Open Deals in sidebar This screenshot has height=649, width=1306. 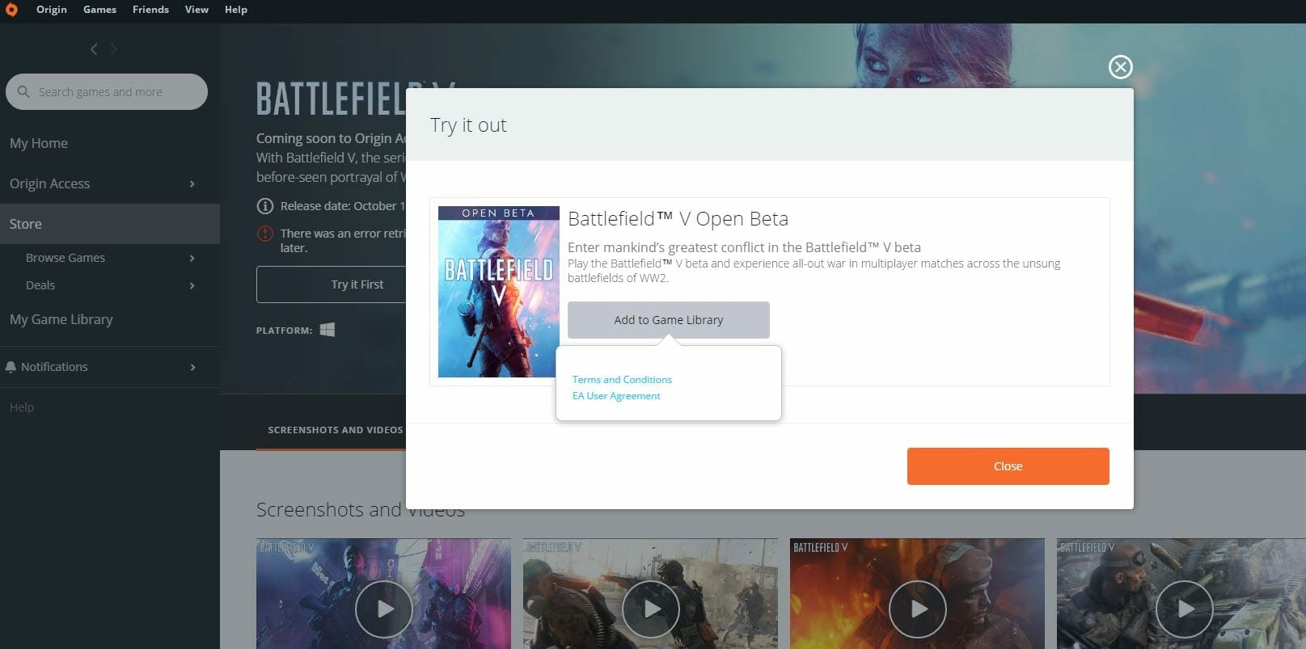click(x=40, y=285)
